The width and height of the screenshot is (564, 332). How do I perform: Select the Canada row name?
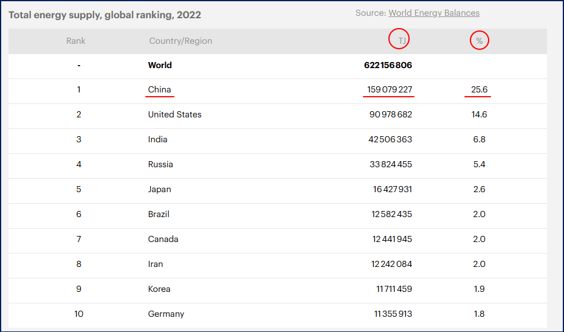click(163, 239)
